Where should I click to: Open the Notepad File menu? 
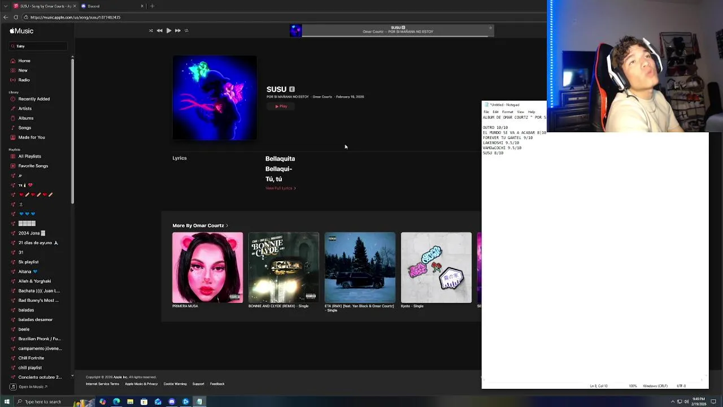pyautogui.click(x=486, y=112)
